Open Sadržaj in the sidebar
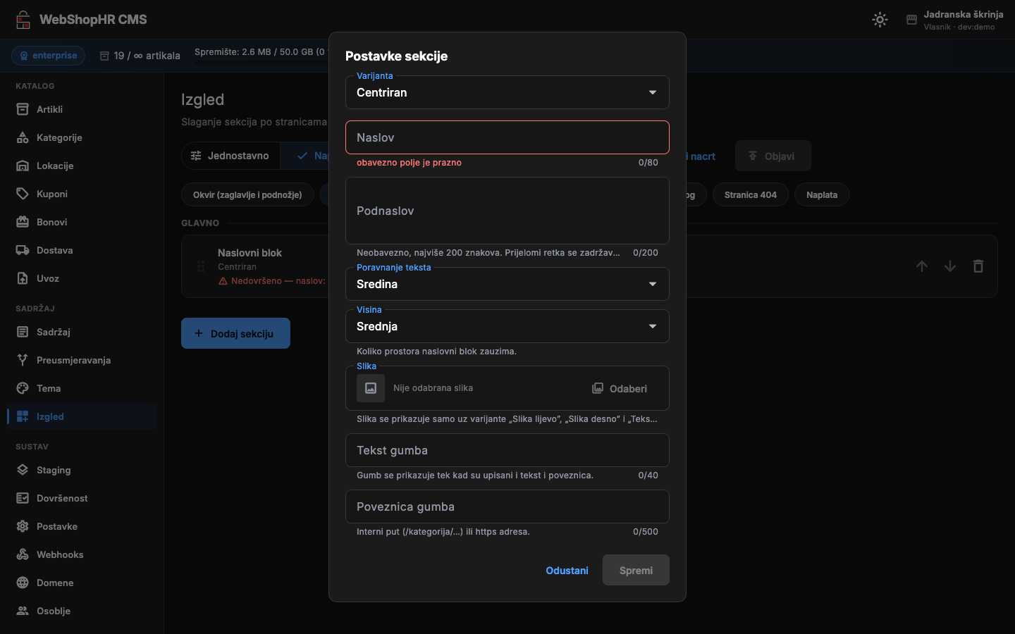The image size is (1015, 634). click(x=82, y=332)
